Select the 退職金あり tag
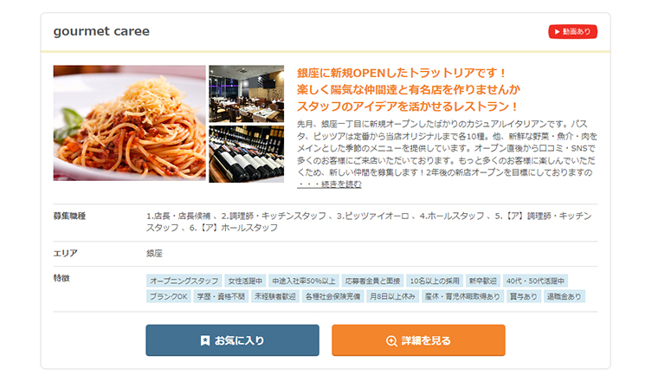Image resolution: width=658 pixels, height=381 pixels. pyautogui.click(x=564, y=296)
